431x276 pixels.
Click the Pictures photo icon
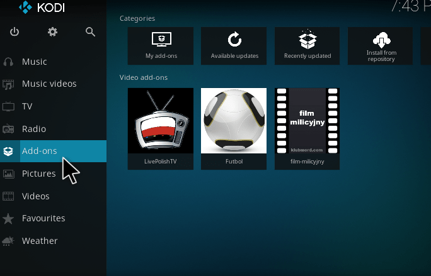tap(8, 174)
